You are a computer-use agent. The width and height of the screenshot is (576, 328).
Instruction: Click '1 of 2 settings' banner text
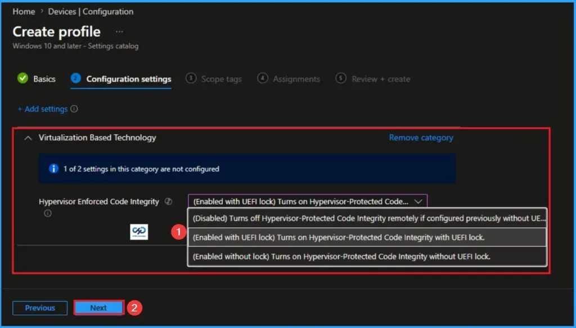point(141,169)
